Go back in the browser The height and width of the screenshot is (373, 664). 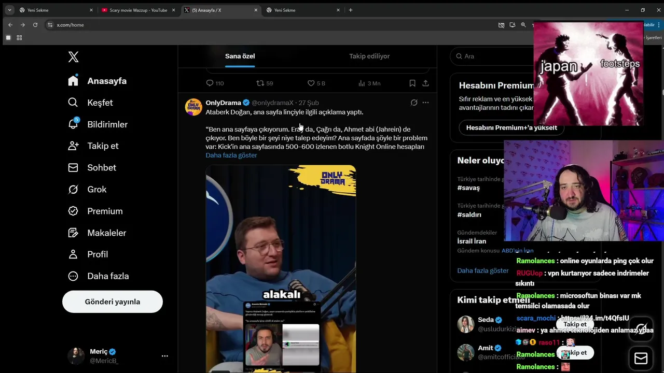pyautogui.click(x=10, y=25)
